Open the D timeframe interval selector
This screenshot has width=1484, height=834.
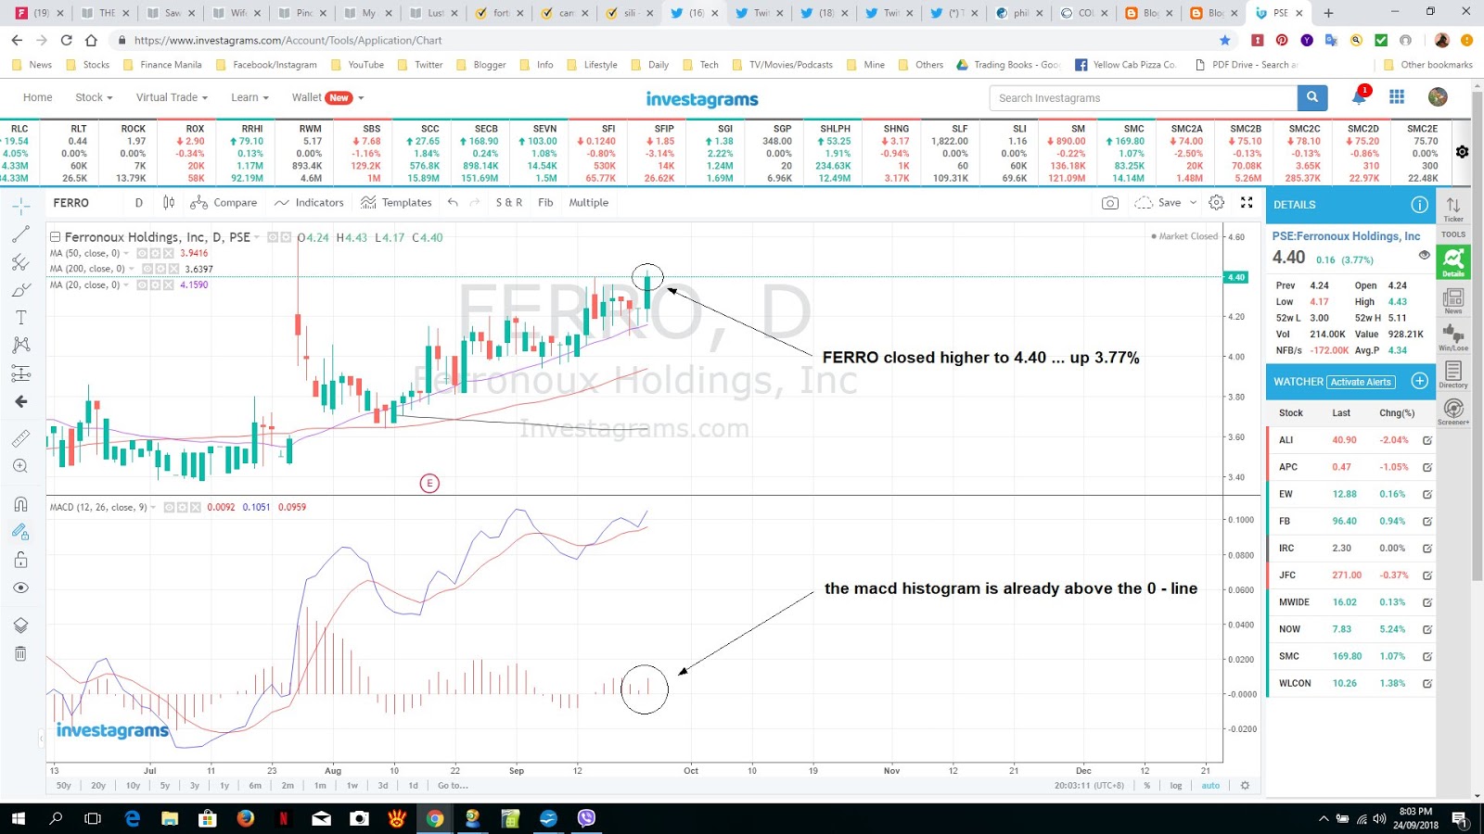[x=139, y=202]
